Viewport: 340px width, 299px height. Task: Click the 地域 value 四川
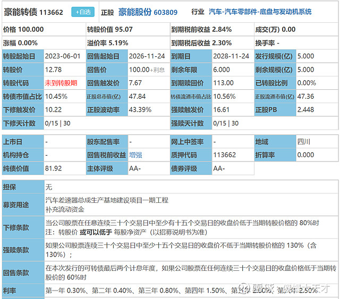pos(303,142)
